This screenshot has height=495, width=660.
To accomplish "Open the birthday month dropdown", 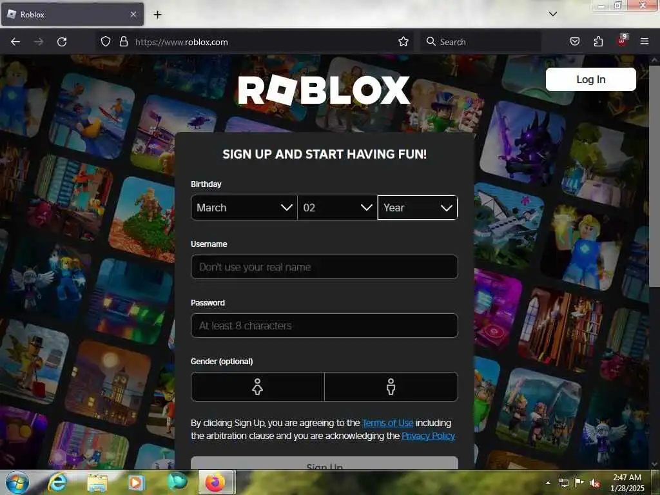I will [244, 208].
